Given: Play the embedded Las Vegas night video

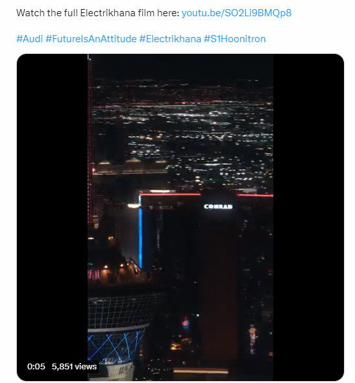Looking at the screenshot, I should tap(180, 217).
